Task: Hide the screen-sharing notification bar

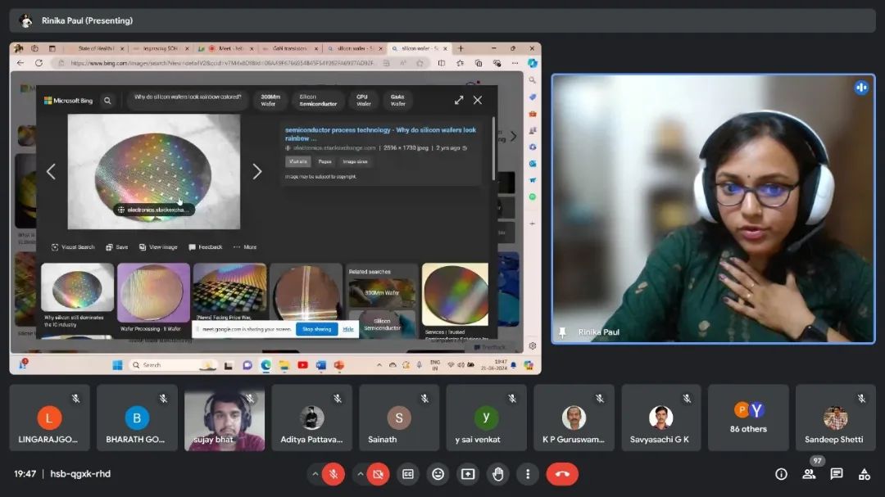Action: coord(348,329)
